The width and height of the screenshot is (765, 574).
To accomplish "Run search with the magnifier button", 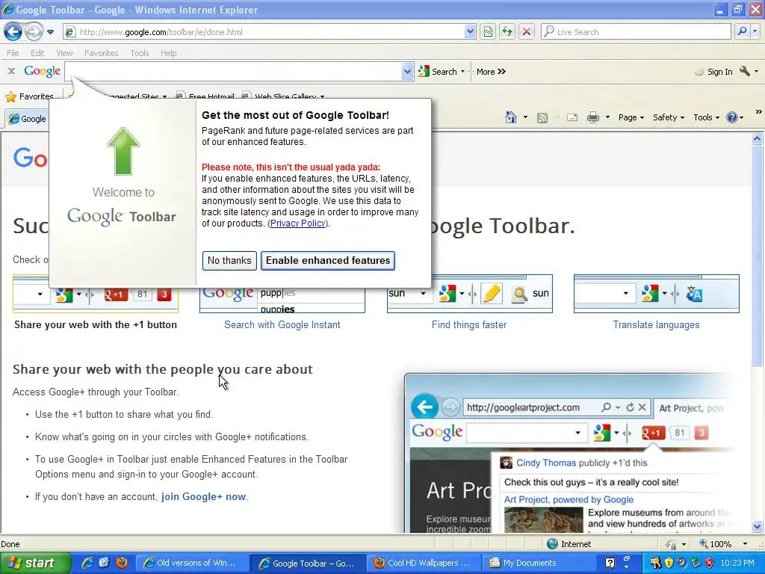I will pyautogui.click(x=742, y=31).
